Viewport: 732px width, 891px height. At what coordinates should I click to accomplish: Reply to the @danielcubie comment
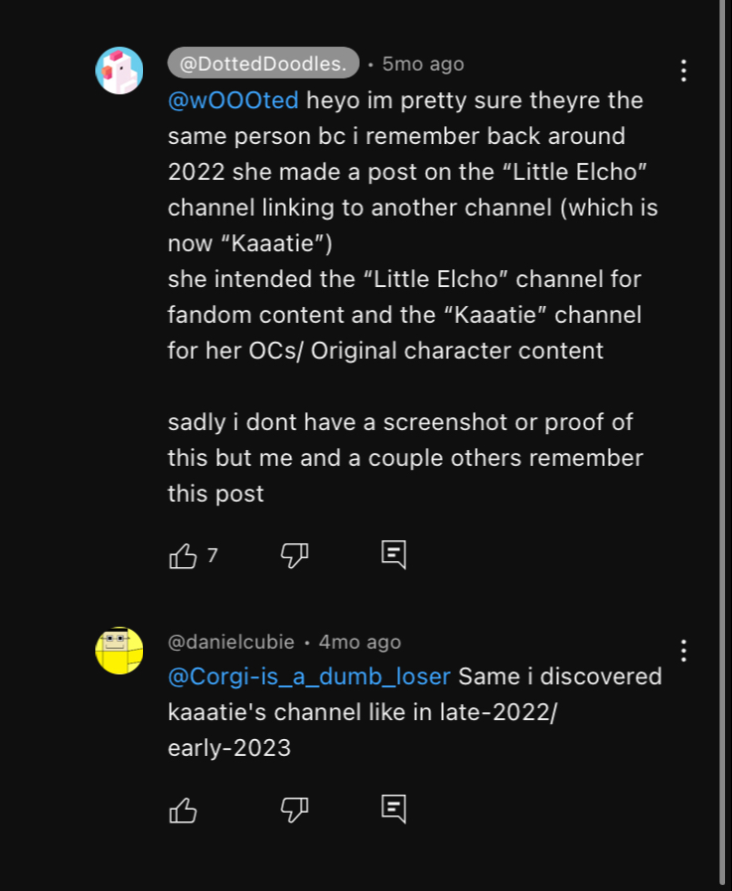click(394, 809)
